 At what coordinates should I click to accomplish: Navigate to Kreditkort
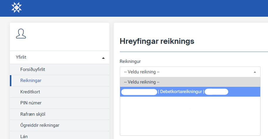(x=30, y=92)
